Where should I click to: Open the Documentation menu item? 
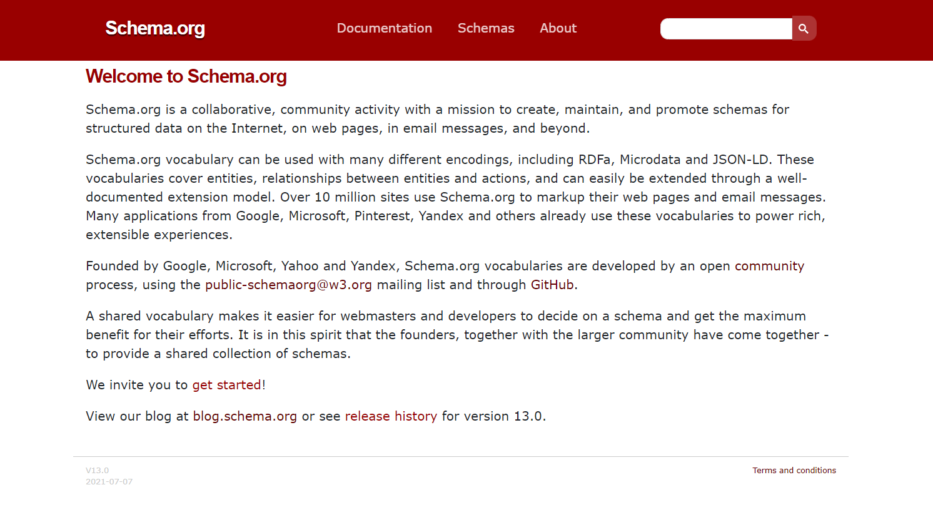click(x=385, y=28)
